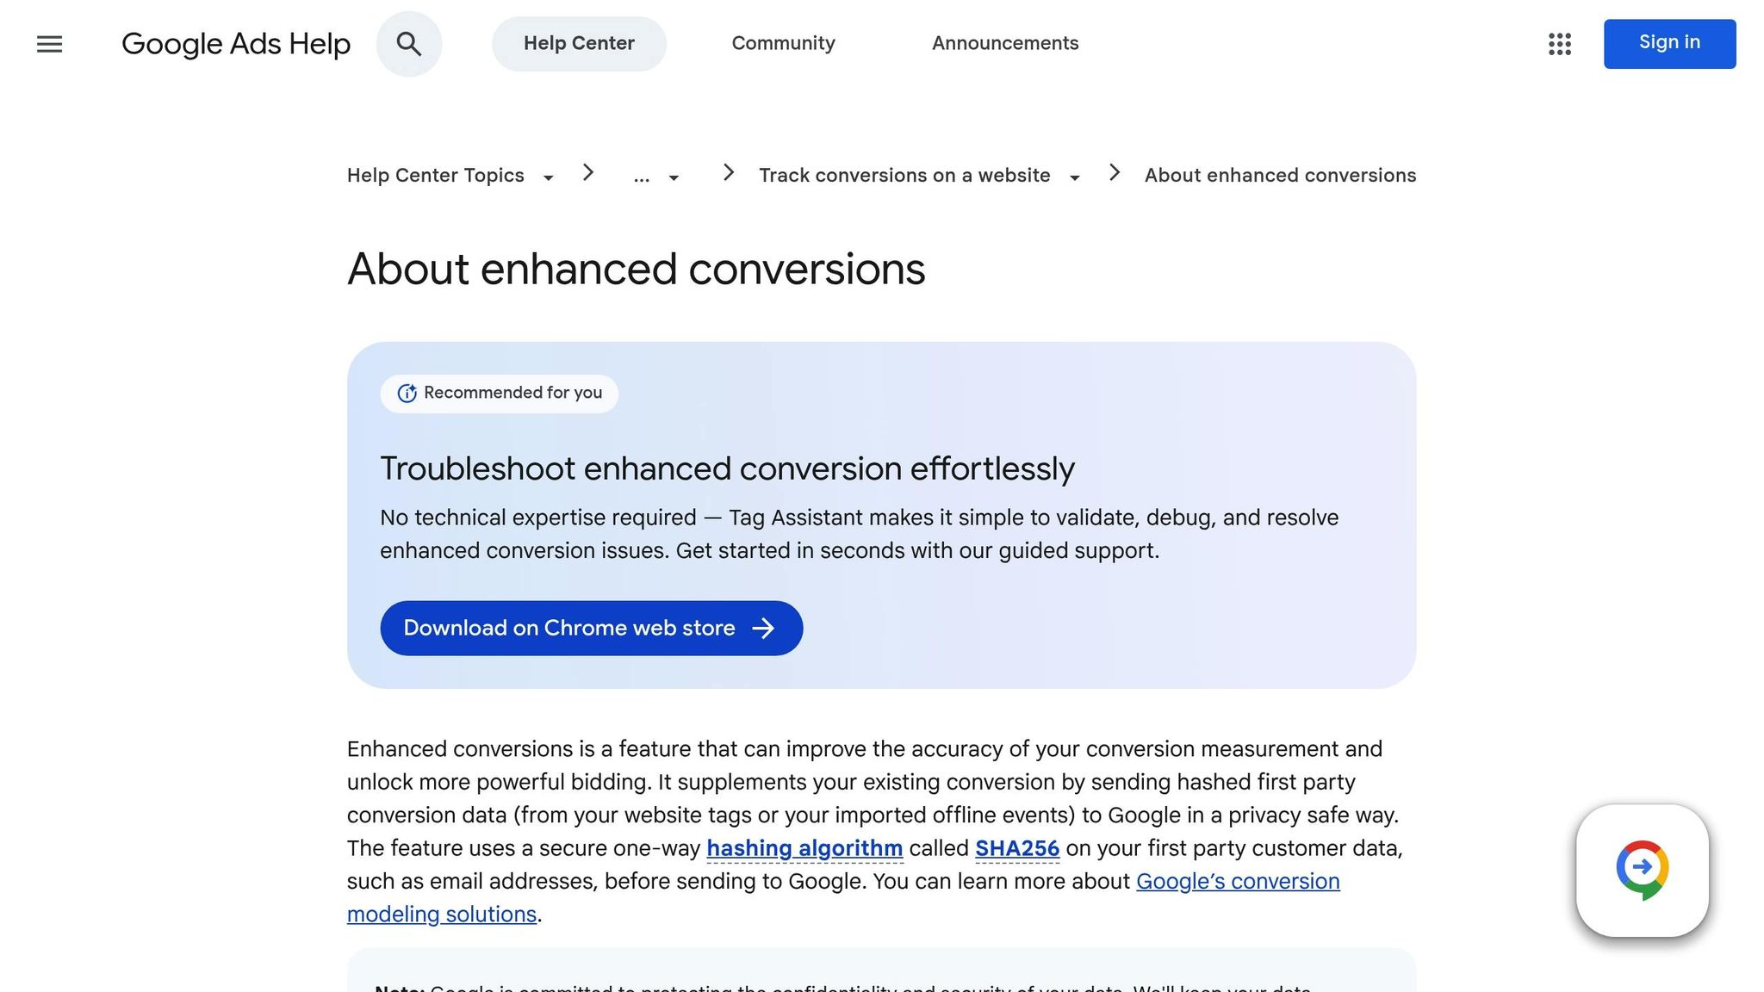Viewport: 1764px width, 992px height.
Task: Click the chevron before About enhanced conversions
Action: pos(1115,173)
